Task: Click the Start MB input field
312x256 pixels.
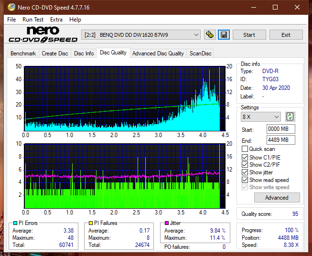Action: coord(280,129)
